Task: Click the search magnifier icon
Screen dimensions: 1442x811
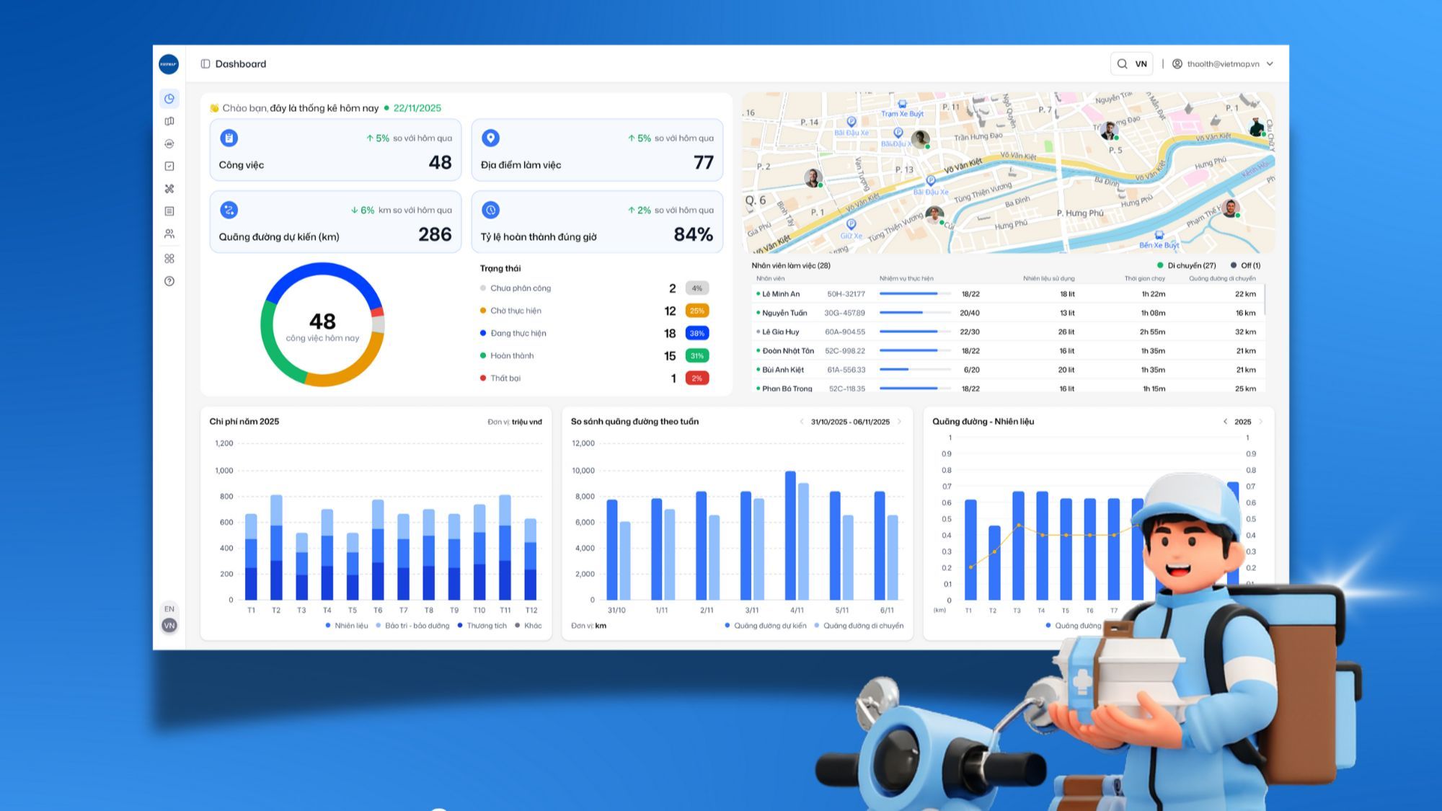Action: pyautogui.click(x=1122, y=64)
